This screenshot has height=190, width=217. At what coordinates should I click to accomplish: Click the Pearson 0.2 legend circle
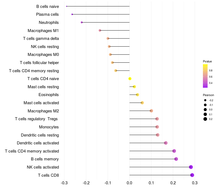click(205, 119)
